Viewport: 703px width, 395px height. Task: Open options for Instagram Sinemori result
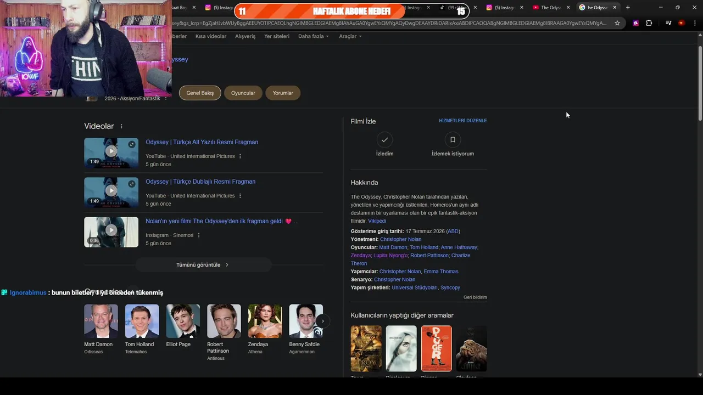[199, 235]
